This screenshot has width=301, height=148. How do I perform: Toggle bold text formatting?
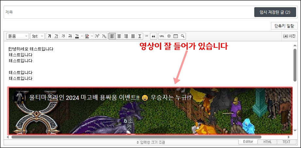click(49, 36)
